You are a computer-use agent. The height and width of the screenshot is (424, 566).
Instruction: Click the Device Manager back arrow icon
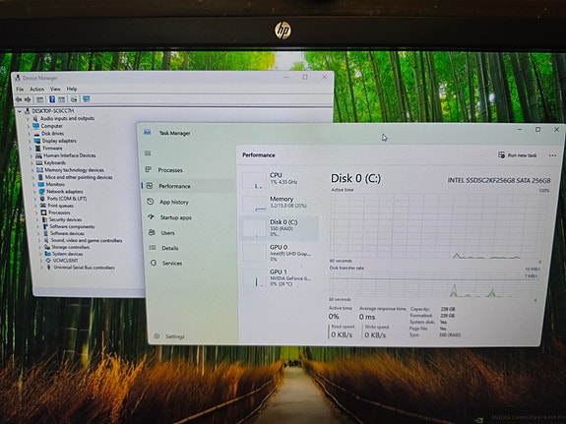click(x=19, y=99)
